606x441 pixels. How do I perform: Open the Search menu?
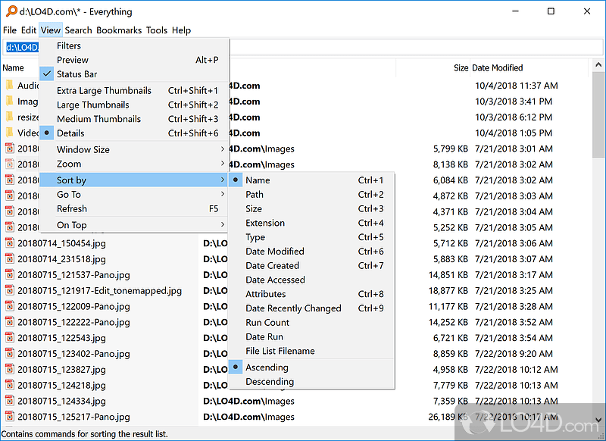click(79, 30)
